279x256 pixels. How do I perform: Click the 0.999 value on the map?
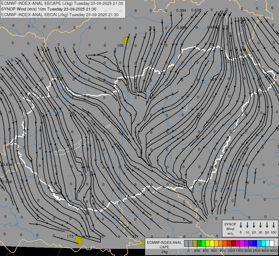[182, 28]
